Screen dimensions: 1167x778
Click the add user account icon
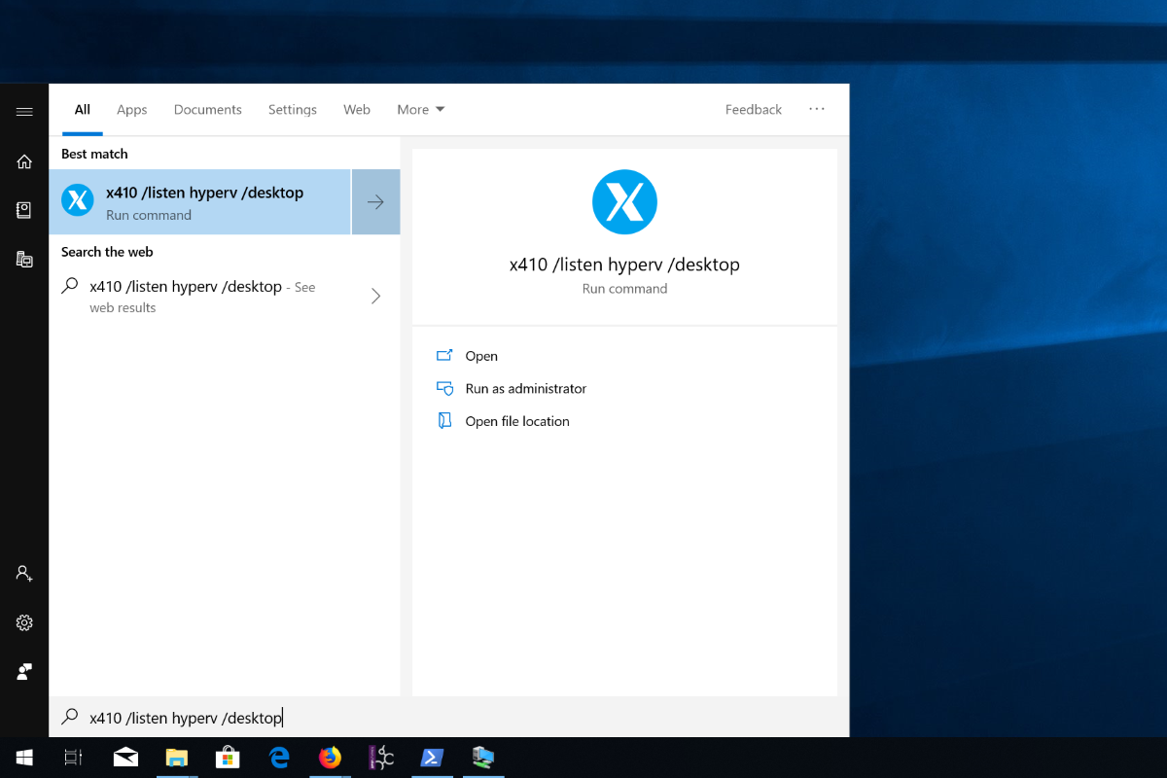[x=24, y=574]
